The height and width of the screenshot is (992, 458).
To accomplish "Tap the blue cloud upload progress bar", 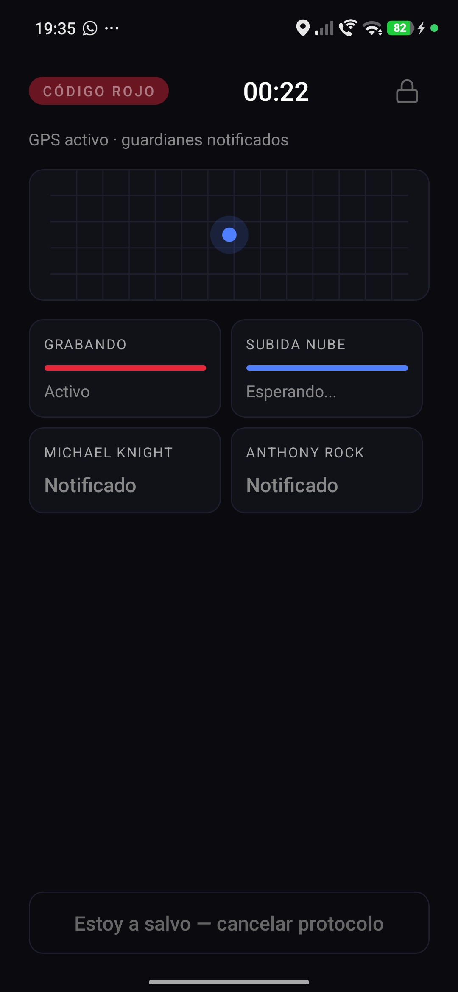I will coord(327,368).
